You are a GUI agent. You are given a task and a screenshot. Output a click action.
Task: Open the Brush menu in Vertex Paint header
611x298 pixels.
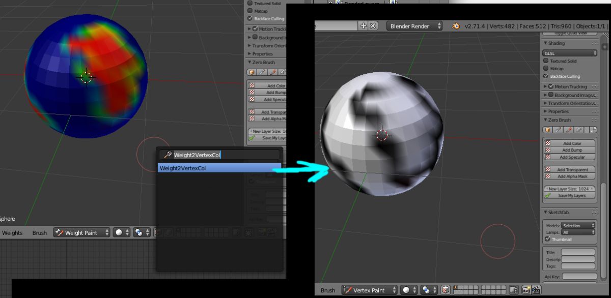point(328,290)
